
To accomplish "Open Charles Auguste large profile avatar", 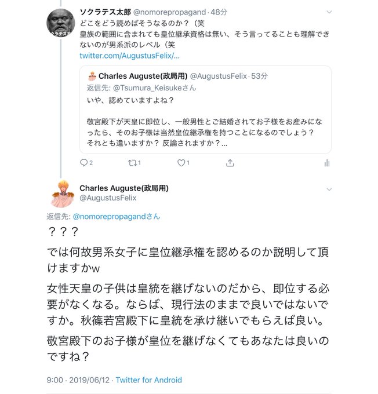I will click(x=63, y=194).
